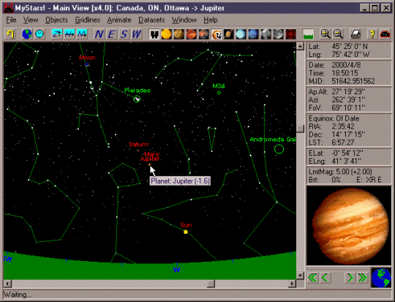Click the horizontal scrollbar left arrow
Image resolution: width=395 pixels, height=302 pixels.
(x=7, y=284)
